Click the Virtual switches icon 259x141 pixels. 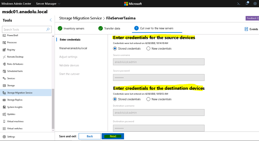(x=4, y=128)
